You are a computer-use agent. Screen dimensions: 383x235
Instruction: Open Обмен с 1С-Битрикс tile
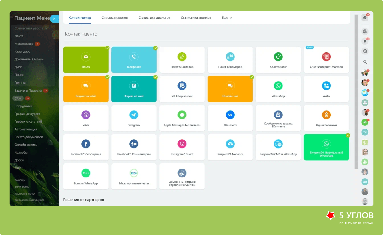coord(182,176)
